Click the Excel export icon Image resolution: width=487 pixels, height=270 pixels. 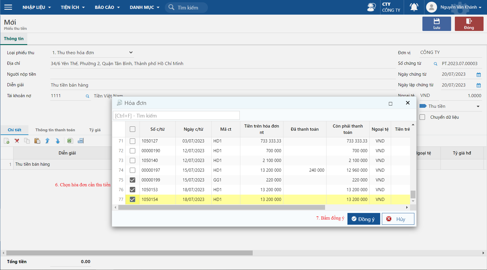(70, 141)
